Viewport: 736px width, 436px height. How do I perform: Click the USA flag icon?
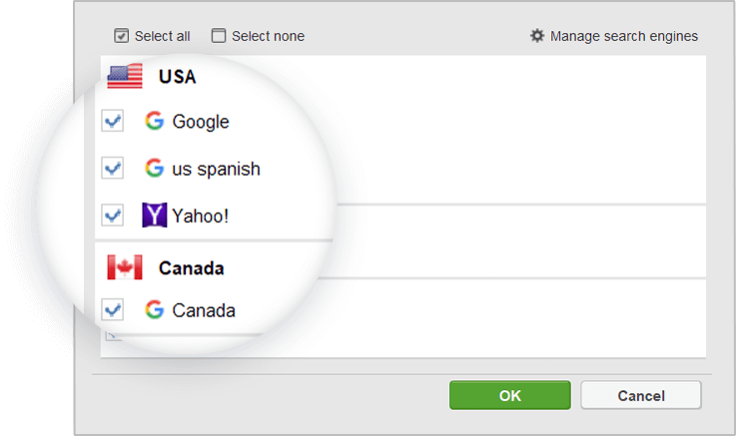[x=125, y=76]
